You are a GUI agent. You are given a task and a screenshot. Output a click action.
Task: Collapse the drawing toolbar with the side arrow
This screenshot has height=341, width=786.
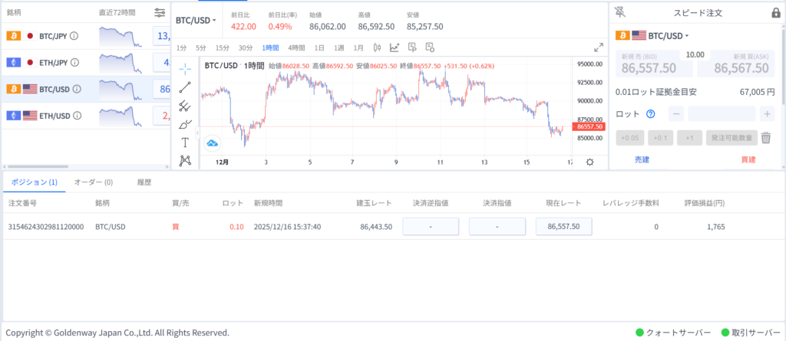click(x=197, y=133)
